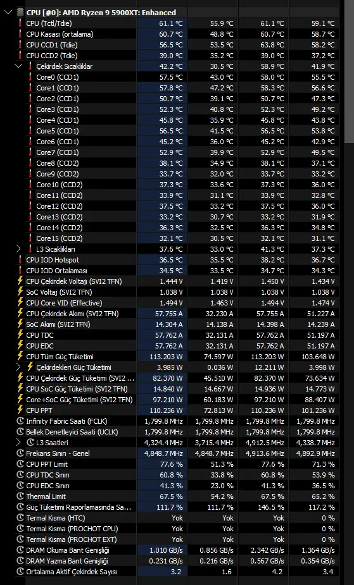Click thermometer icon of CPU Kasası (ortalama)
This screenshot has height=585, width=354.
pyautogui.click(x=20, y=34)
